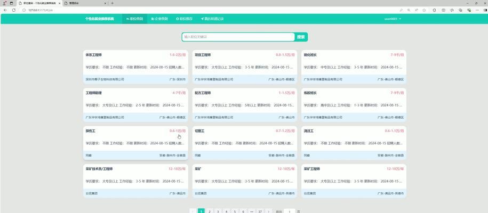Click the next page arrow in pagination

click(269, 211)
